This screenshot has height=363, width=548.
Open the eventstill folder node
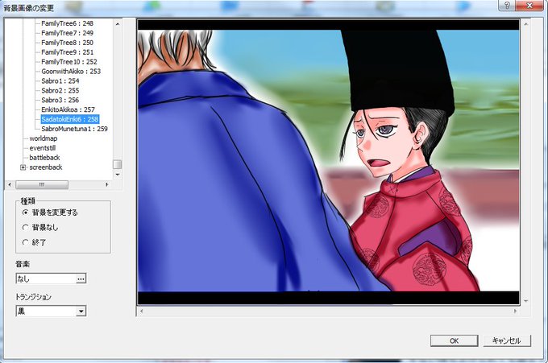43,148
